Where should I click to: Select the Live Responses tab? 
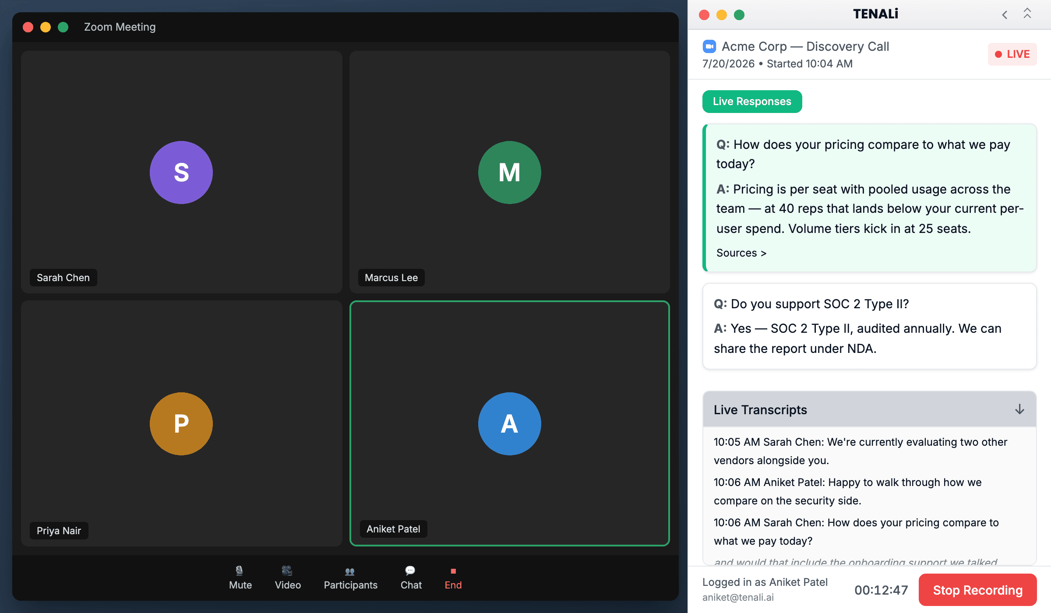click(752, 102)
